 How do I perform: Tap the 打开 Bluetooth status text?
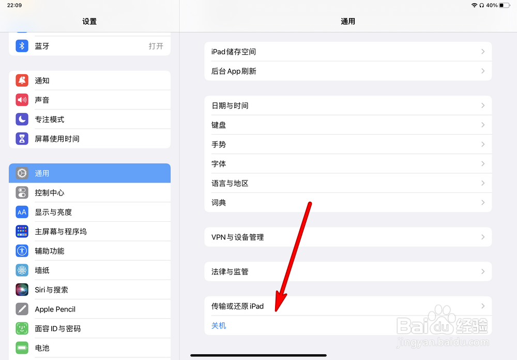pos(156,46)
